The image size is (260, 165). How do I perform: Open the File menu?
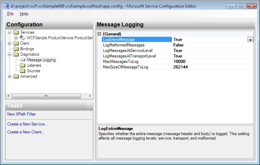(10, 14)
